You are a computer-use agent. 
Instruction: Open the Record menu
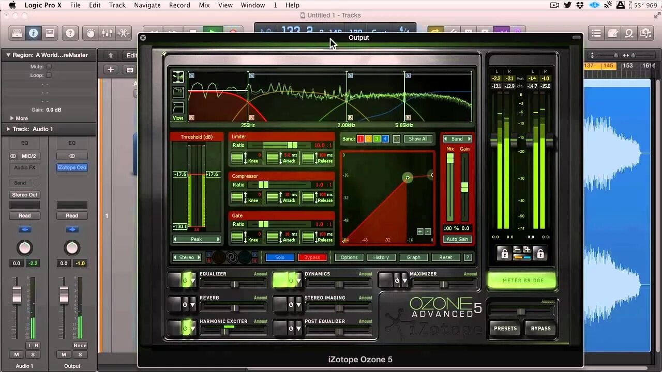tap(179, 5)
